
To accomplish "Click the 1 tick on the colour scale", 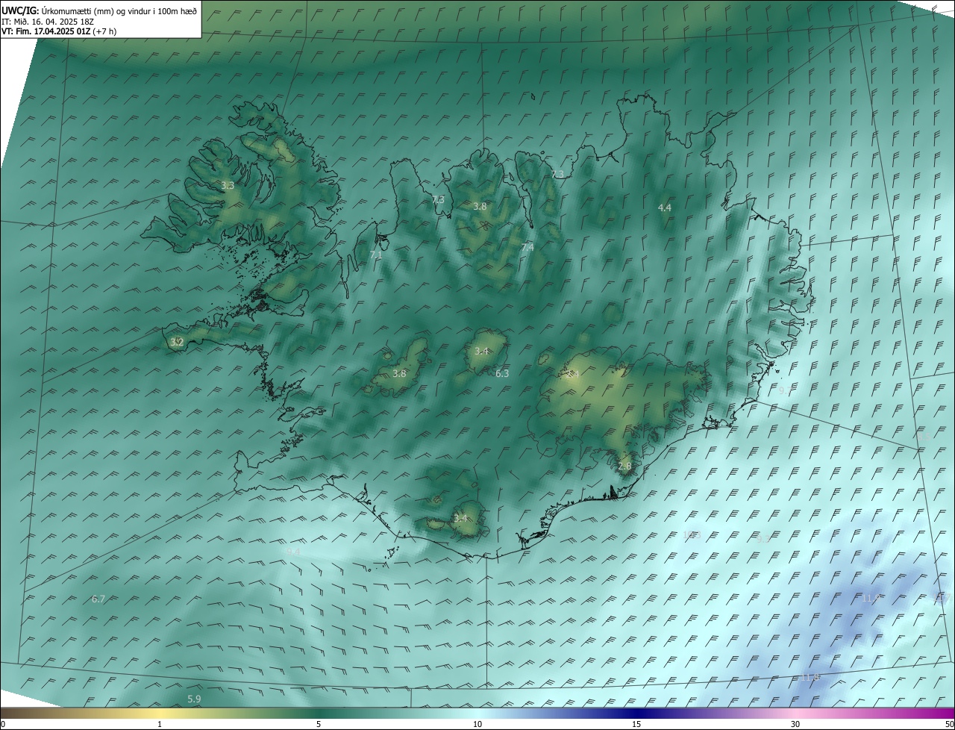I will point(160,725).
